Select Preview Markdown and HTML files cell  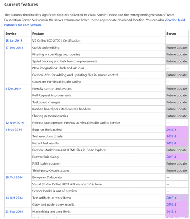pyautogui.click(x=98, y=150)
